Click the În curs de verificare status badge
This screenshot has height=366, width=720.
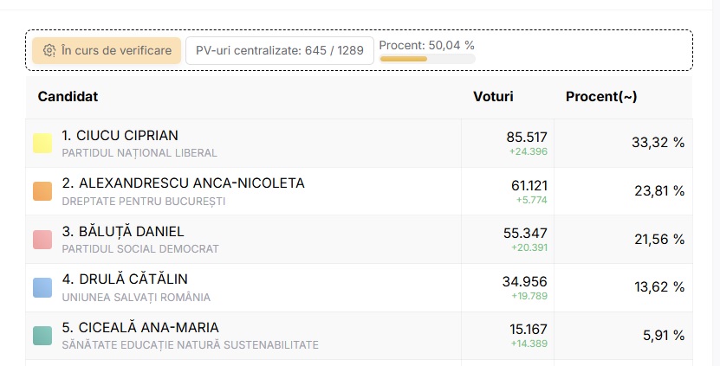coord(107,50)
